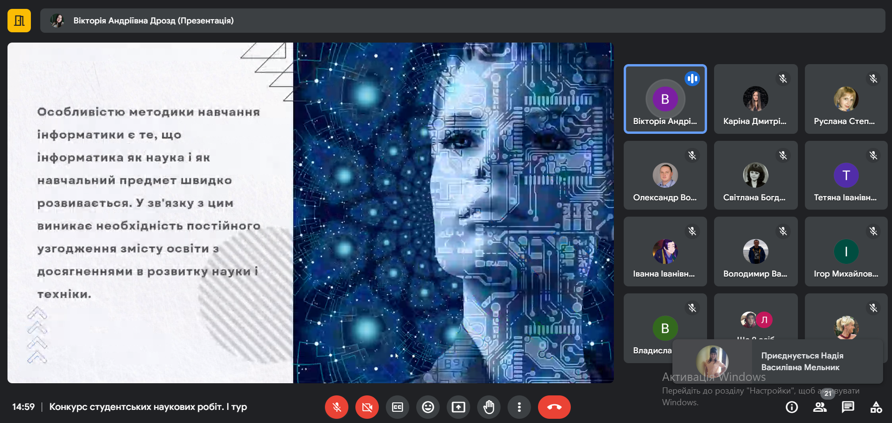Screen dimensions: 892x423
Task: Open the chat panel
Action: click(x=848, y=407)
